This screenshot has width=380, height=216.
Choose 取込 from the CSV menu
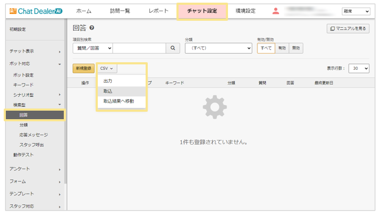tap(108, 91)
